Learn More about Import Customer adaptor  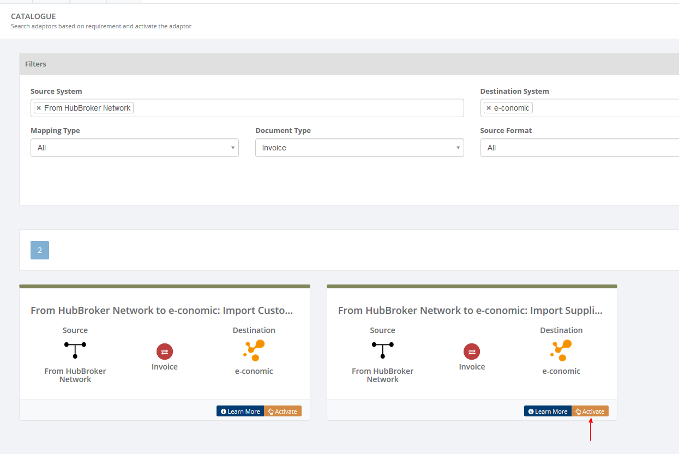click(241, 411)
